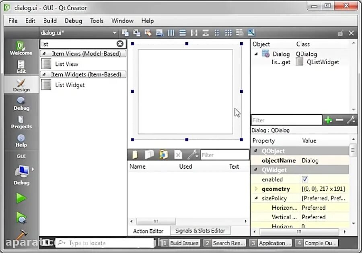Apply Lay Out Horizontally
This screenshot has width=362, height=253.
(171, 33)
